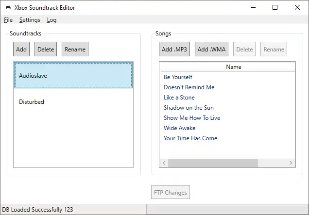Add a new soundtrack
Image resolution: width=309 pixels, height=215 pixels.
[x=21, y=49]
